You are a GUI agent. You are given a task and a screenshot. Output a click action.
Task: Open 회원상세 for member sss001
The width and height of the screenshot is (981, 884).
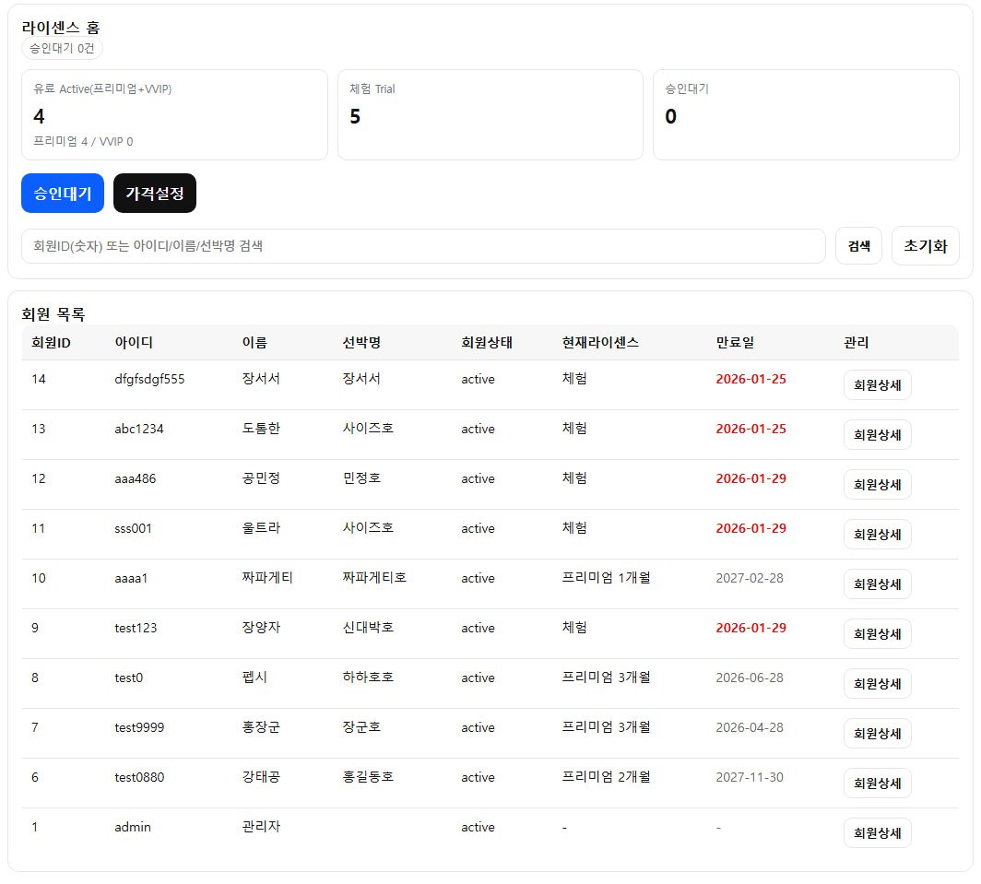(x=877, y=535)
